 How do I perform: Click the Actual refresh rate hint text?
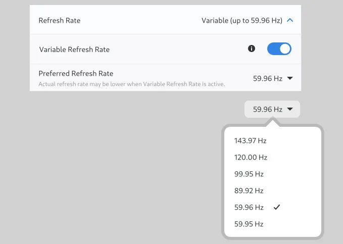click(x=132, y=84)
